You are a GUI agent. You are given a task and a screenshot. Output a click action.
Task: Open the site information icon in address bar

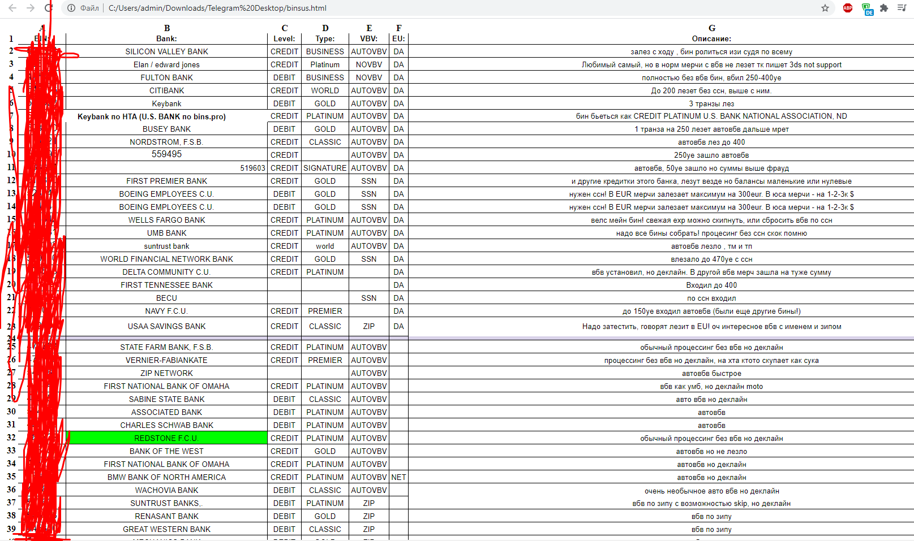pyautogui.click(x=71, y=8)
